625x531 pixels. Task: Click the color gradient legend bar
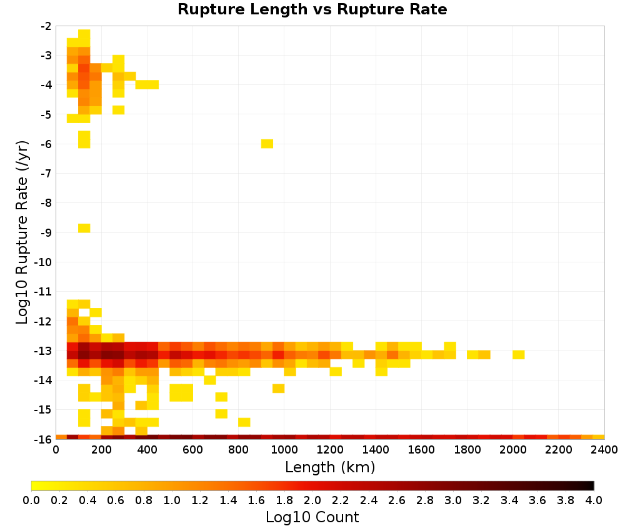click(312, 485)
